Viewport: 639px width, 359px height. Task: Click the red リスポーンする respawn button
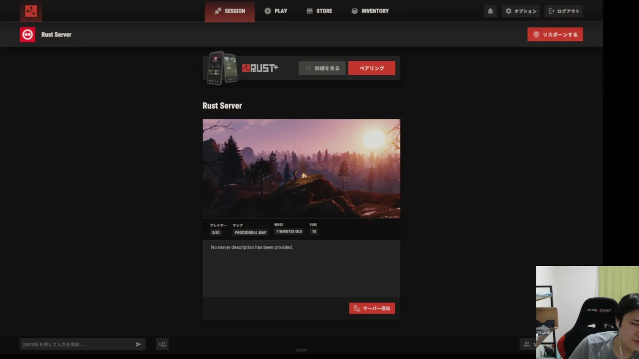(555, 34)
